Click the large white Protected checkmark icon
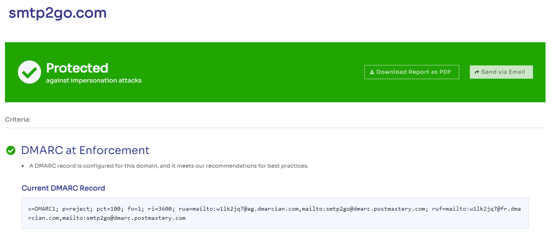Screen dimensions: 552x246 (x=29, y=72)
